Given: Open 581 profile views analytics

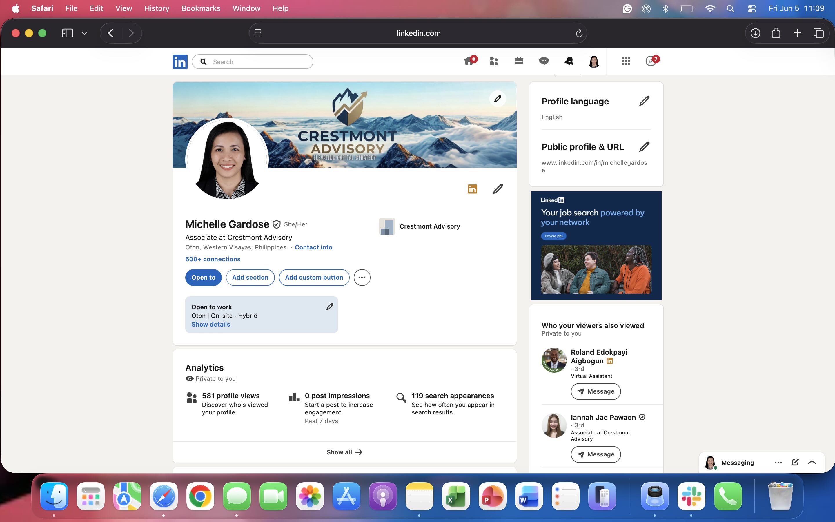Looking at the screenshot, I should [x=231, y=396].
